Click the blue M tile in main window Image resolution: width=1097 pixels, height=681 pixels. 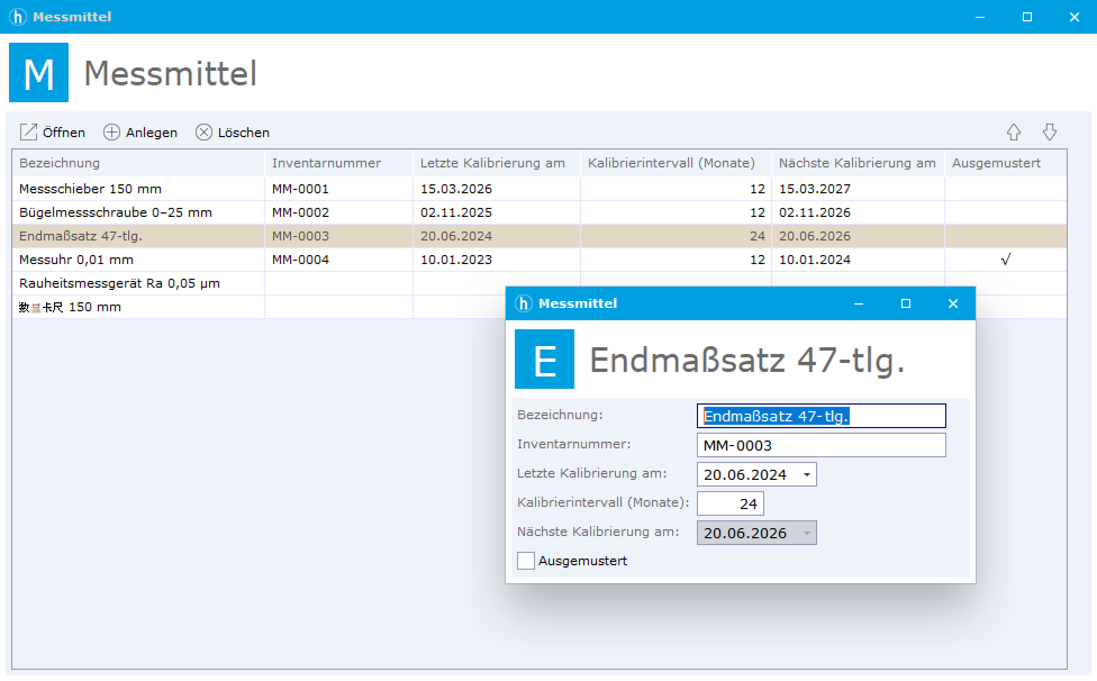[x=39, y=72]
